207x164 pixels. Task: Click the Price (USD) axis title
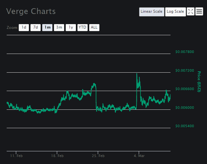pyautogui.click(x=199, y=82)
